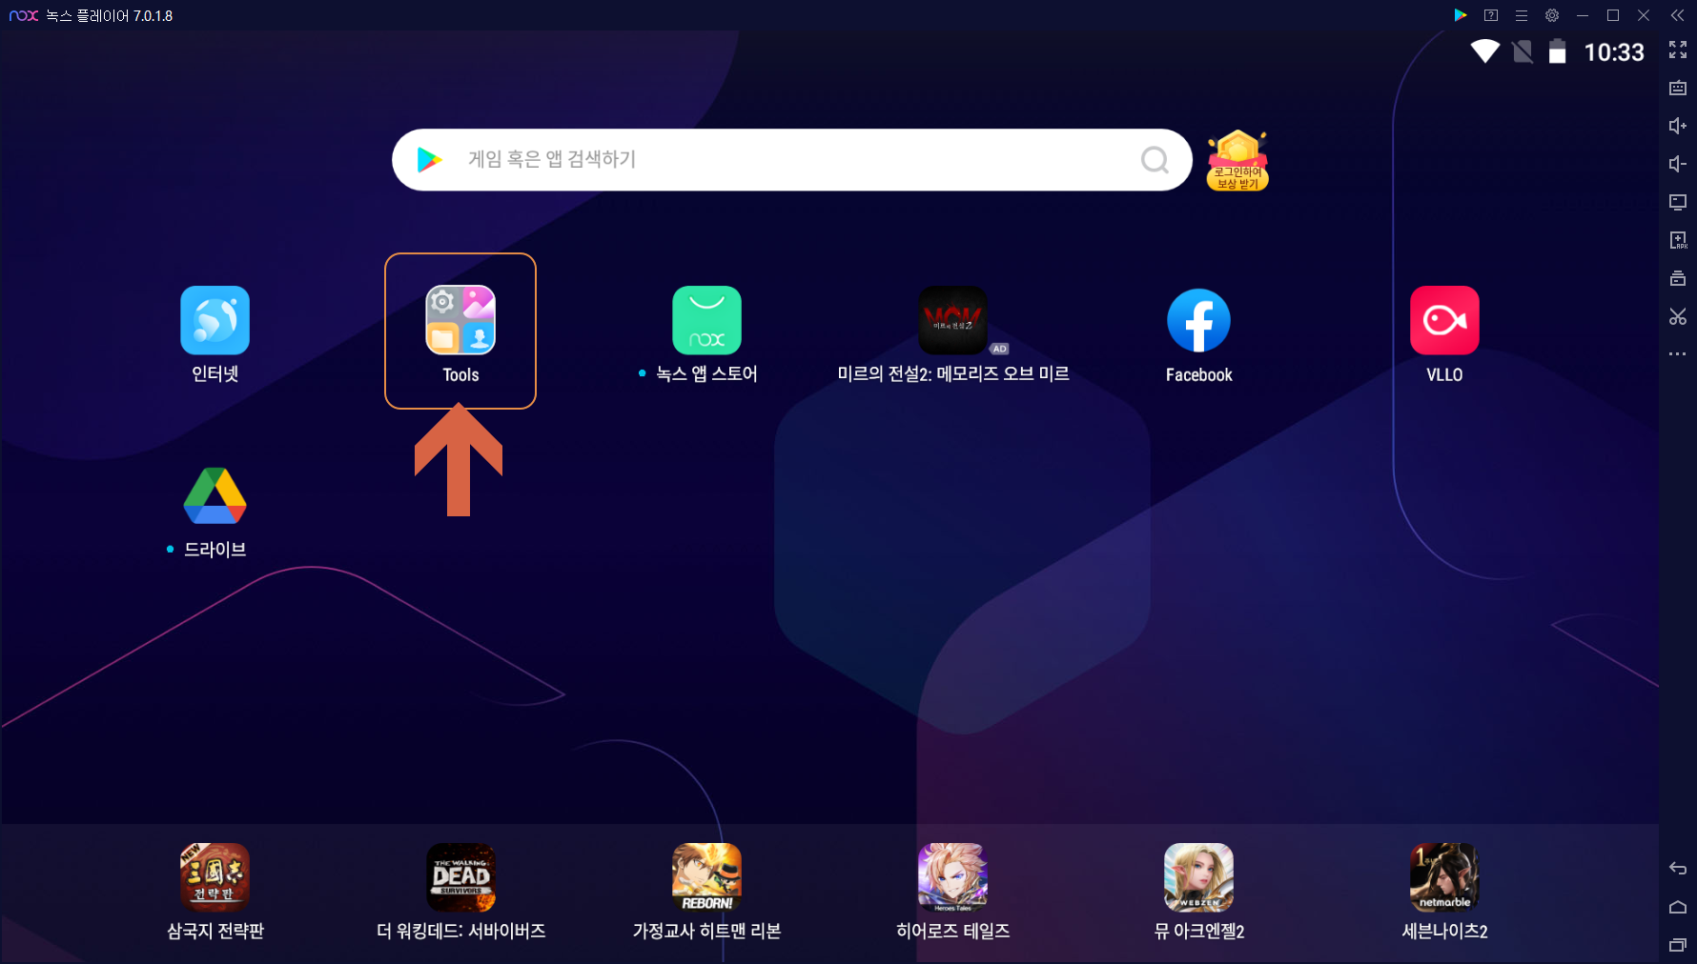Click the sidebar stacked-box icon below APK
The image size is (1697, 964).
pos(1678,278)
